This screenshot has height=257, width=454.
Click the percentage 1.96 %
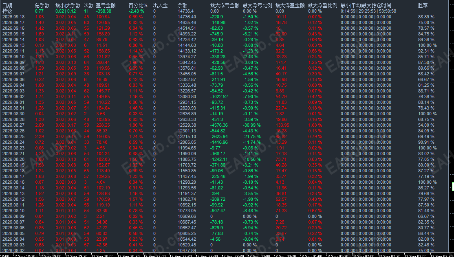coord(135,62)
